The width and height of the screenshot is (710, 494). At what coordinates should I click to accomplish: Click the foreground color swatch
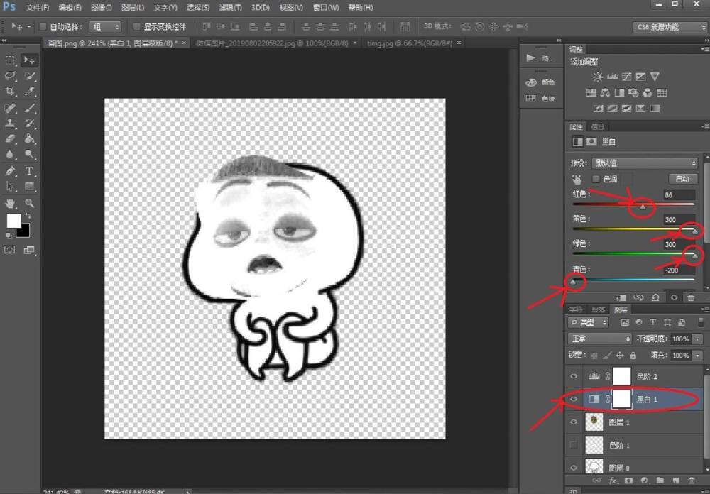(x=13, y=221)
